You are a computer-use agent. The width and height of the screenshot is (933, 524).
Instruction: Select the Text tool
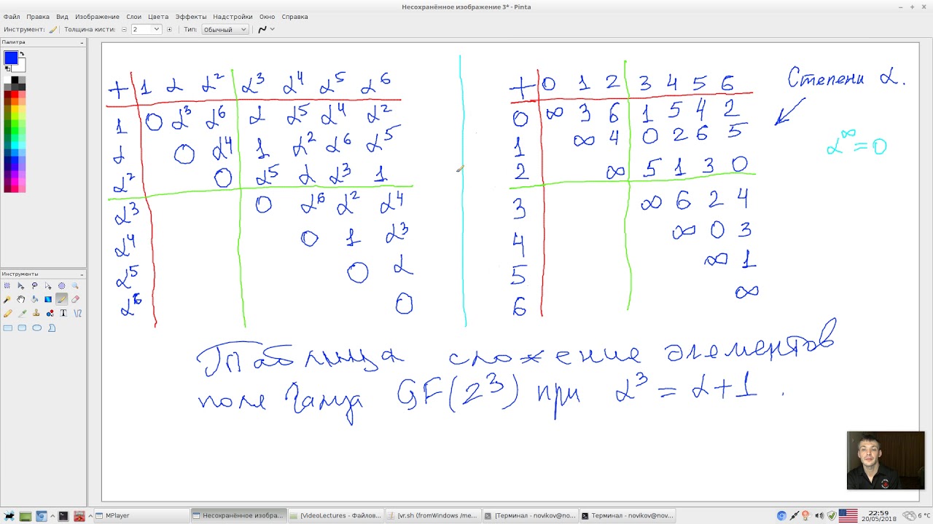63,313
